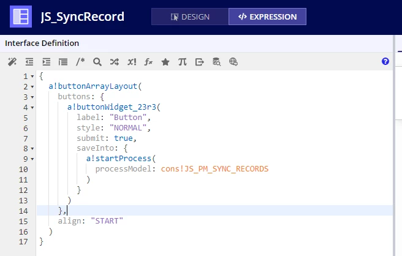This screenshot has height=256, width=402.
Task: Click the auto-indent lines toolbar icon
Action: [63, 62]
